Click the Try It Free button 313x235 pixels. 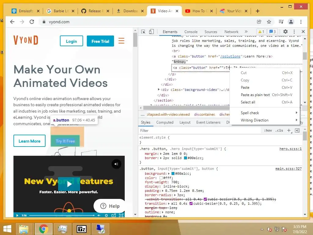click(65, 141)
